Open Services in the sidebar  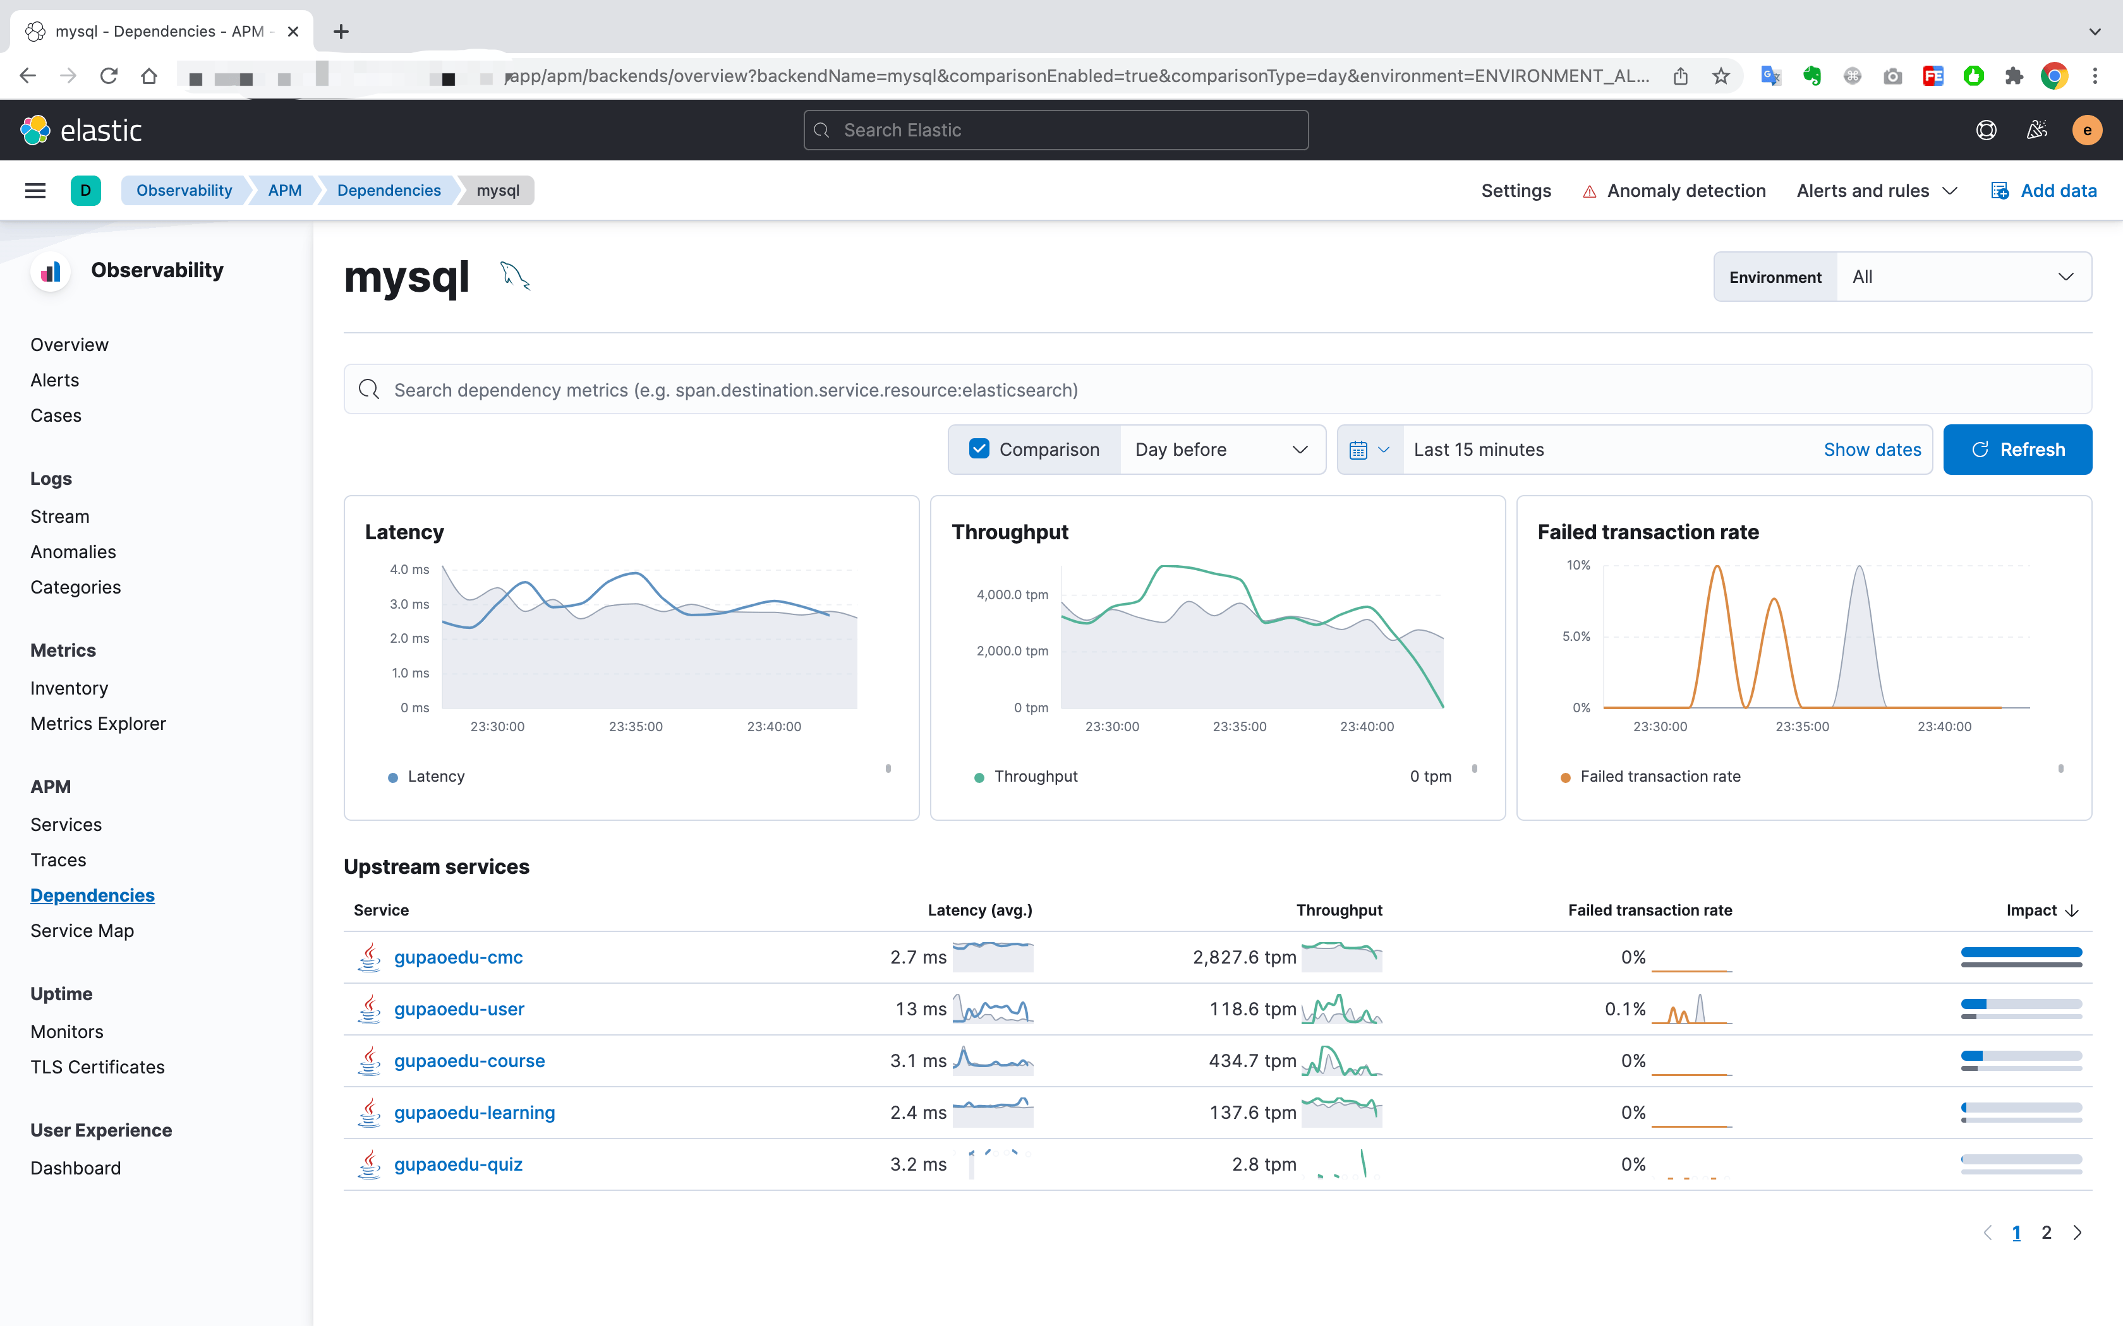point(66,825)
